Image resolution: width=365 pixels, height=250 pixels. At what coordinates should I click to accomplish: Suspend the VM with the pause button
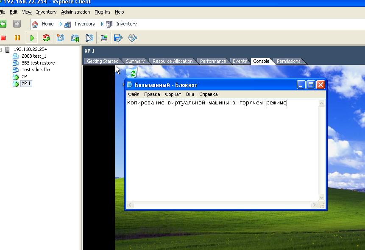tap(17, 38)
